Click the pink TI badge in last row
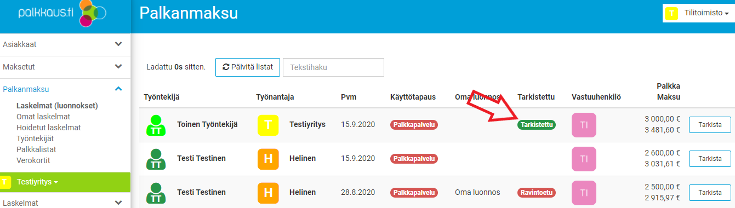Viewport: 735px width, 208px height. tap(584, 193)
